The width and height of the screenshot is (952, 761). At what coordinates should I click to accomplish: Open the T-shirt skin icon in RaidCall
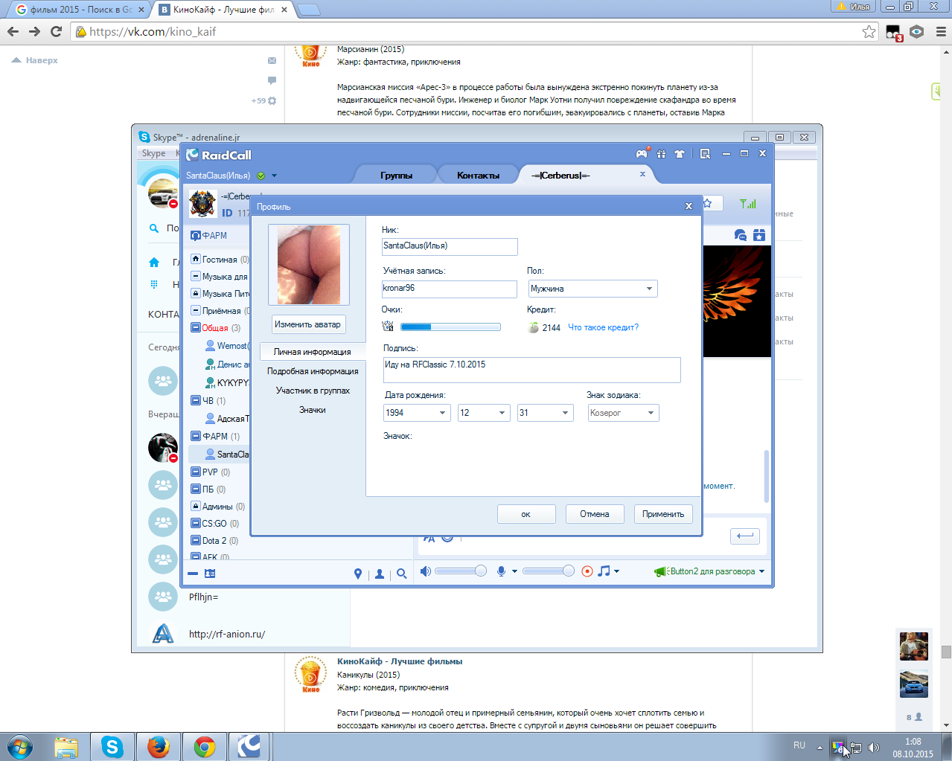[679, 154]
